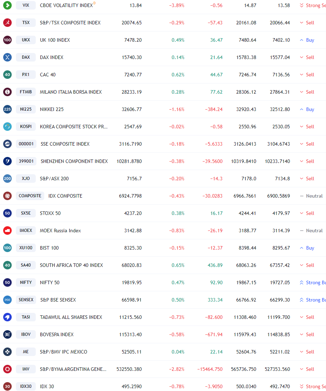The width and height of the screenshot is (326, 391).
Task: Click IMV low value 527353.560
Action: coord(277,369)
